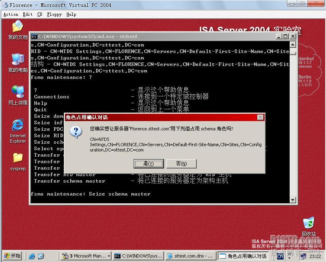Image resolution: width=326 pixels, height=262 pixels.
Task: Click 'fsmo maintenance: Seize schema master' line
Action: pos(90,194)
